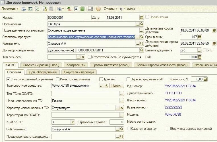Click the Страховых случаев input field

(x=117, y=122)
